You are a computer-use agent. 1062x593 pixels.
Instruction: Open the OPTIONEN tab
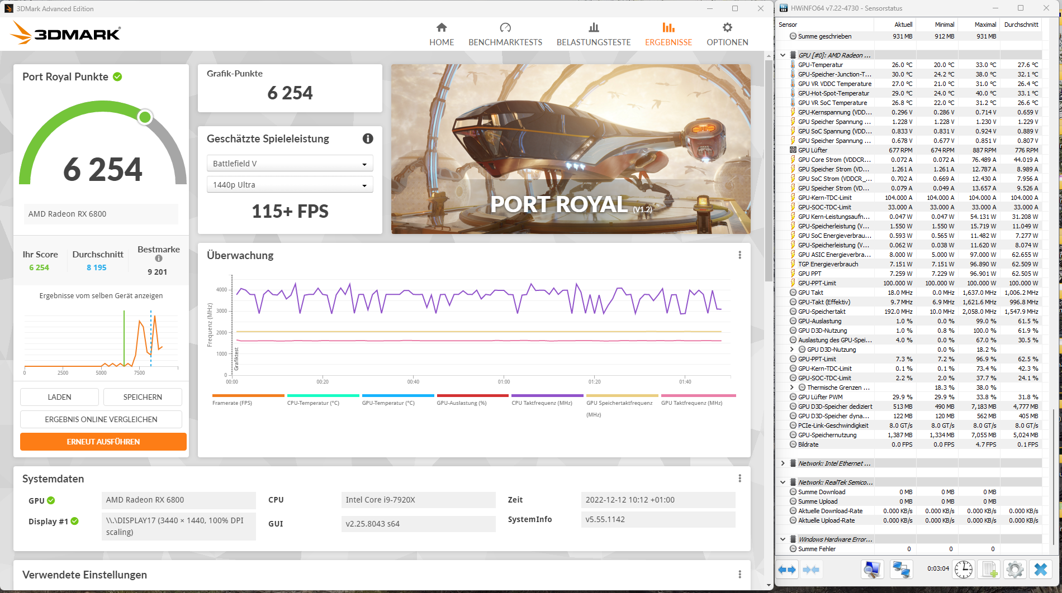727,34
